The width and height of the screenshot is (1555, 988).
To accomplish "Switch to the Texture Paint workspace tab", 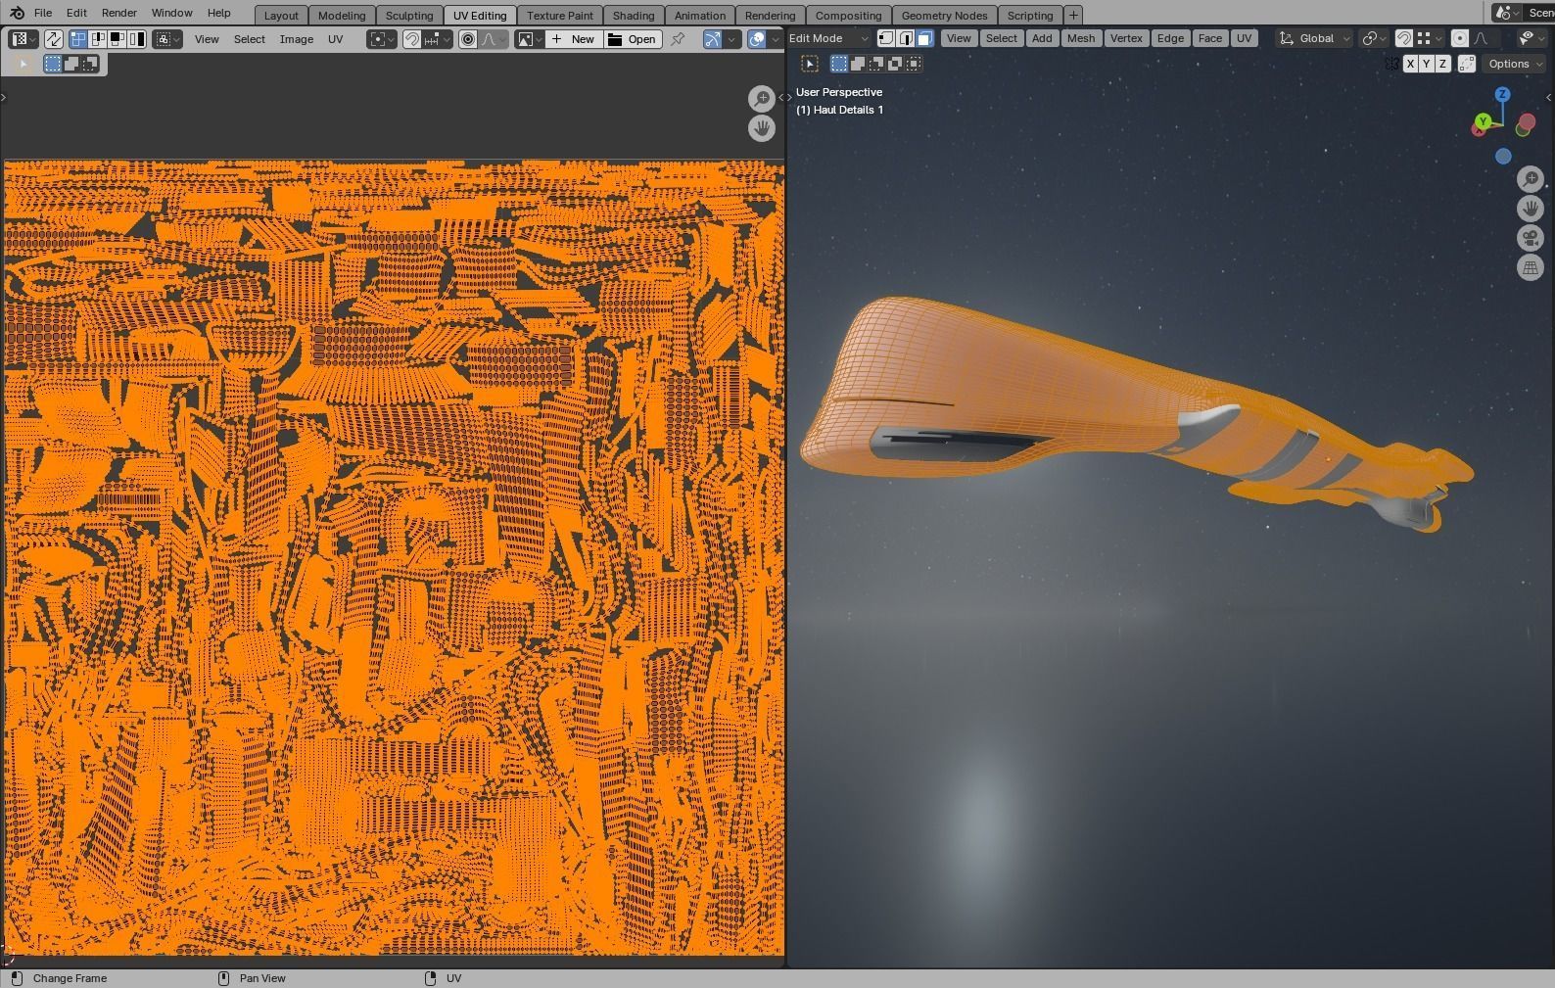I will (560, 16).
